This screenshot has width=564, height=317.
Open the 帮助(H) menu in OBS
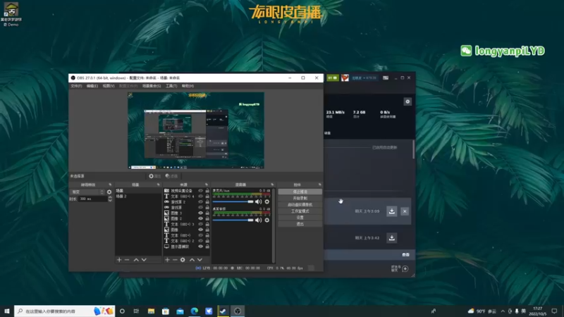coord(188,86)
